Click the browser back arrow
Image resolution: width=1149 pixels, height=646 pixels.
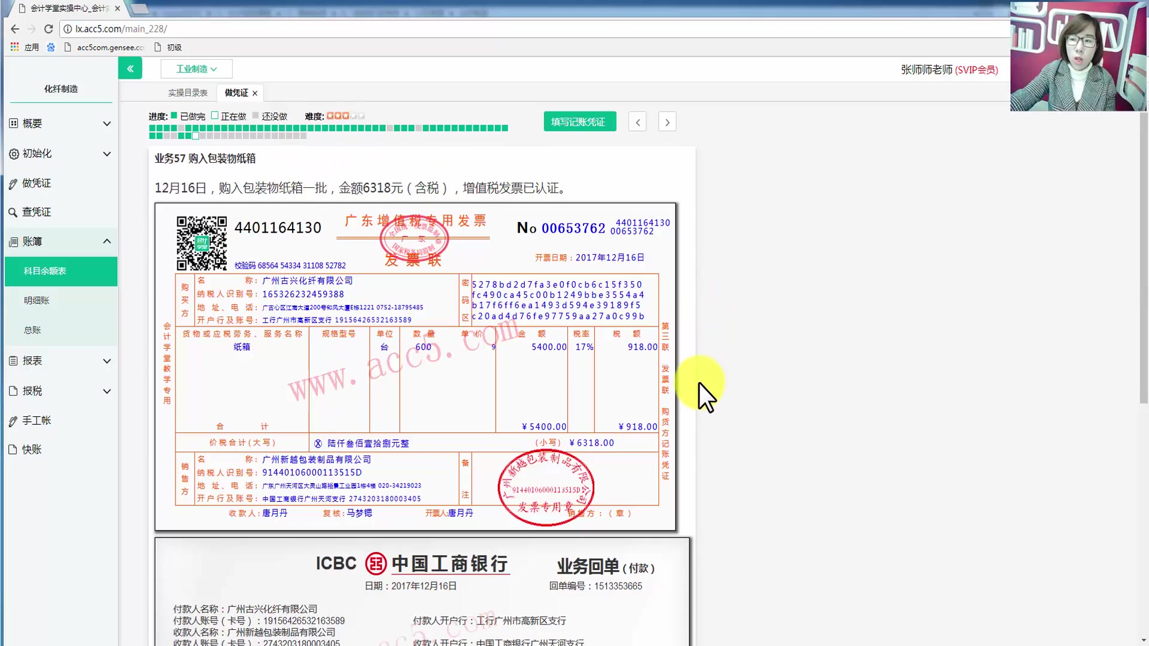pos(15,29)
